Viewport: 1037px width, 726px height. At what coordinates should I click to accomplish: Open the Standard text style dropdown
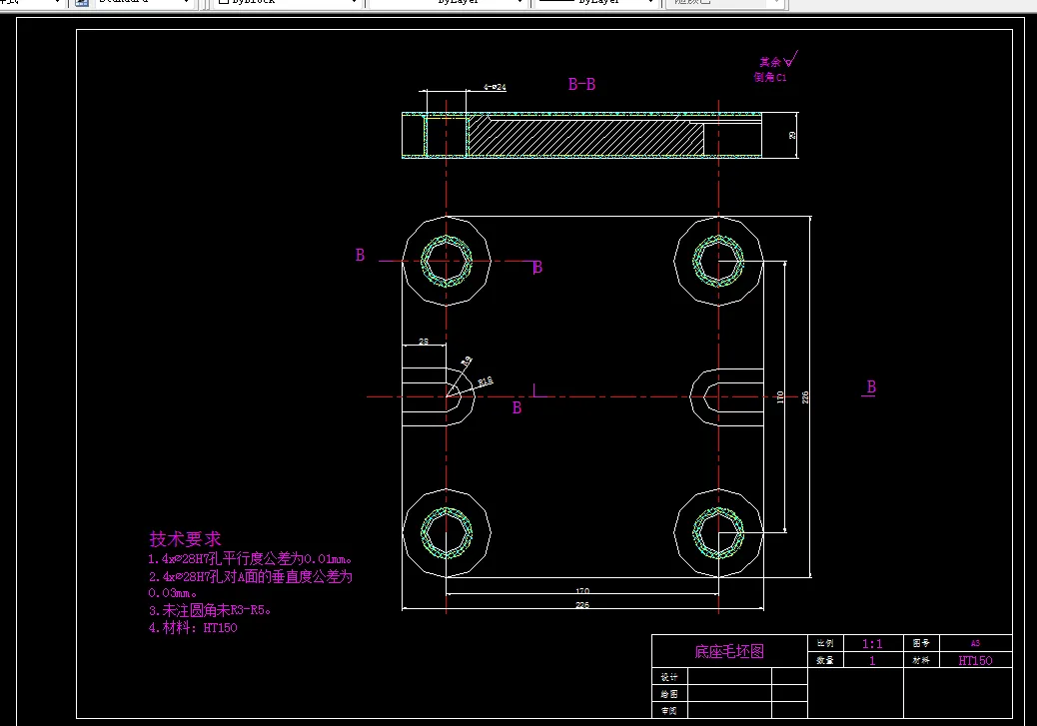click(x=142, y=3)
